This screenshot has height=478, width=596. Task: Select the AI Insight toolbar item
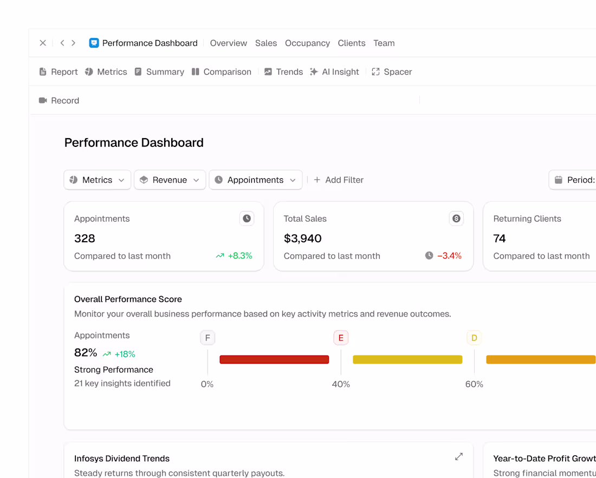(x=334, y=72)
